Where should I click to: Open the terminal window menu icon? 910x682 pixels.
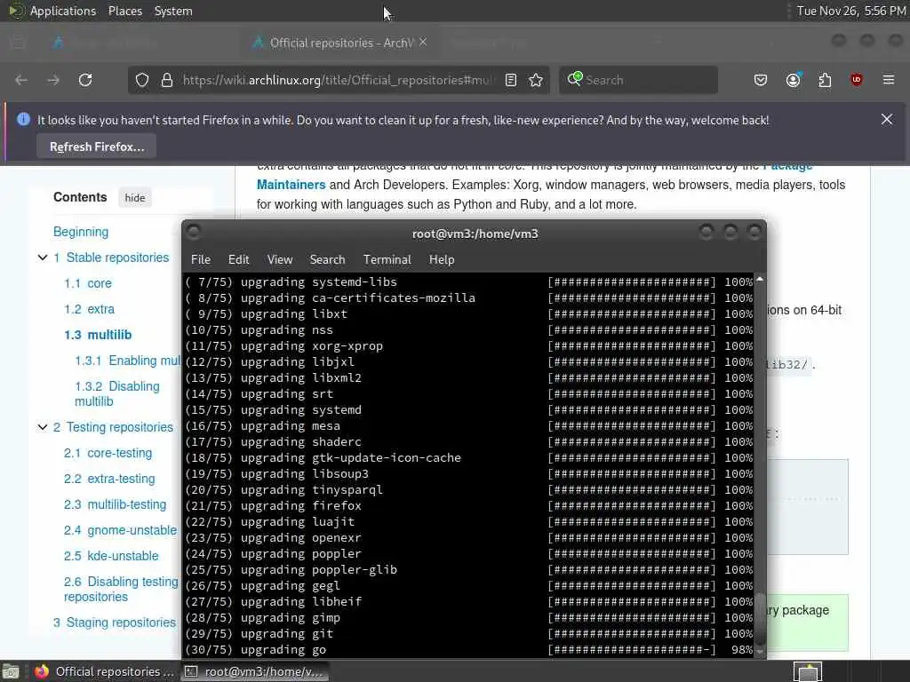pyautogui.click(x=194, y=233)
